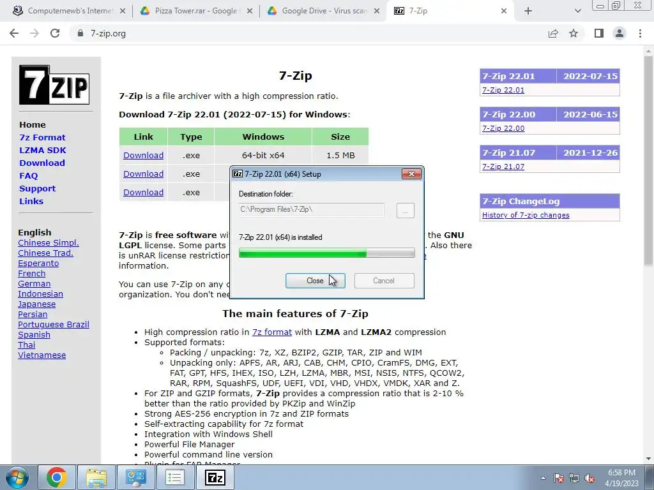Viewport: 654px width, 490px height.
Task: Click the page vertical scrollbar thumb
Action: click(x=648, y=160)
